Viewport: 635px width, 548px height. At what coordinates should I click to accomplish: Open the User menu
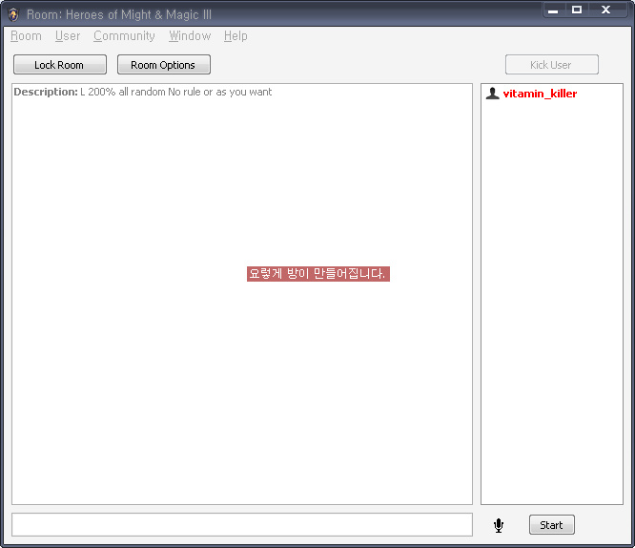[x=68, y=36]
